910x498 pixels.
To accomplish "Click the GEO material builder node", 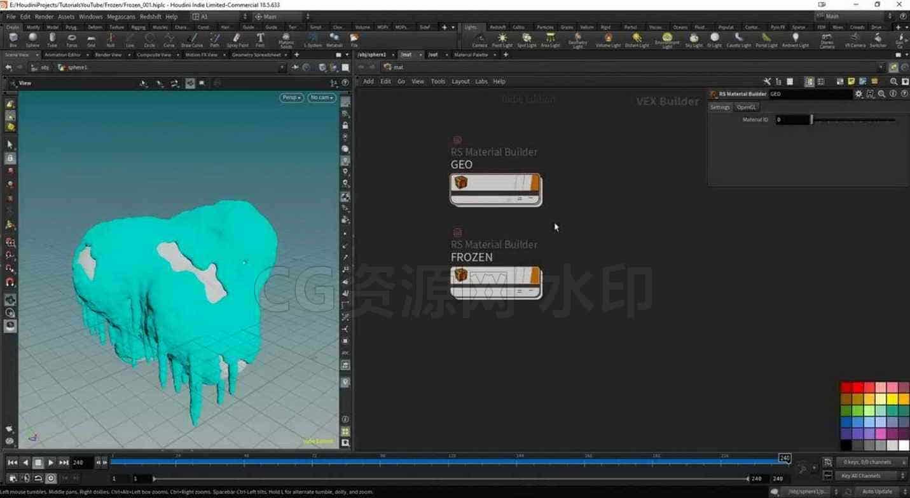I will tap(495, 189).
